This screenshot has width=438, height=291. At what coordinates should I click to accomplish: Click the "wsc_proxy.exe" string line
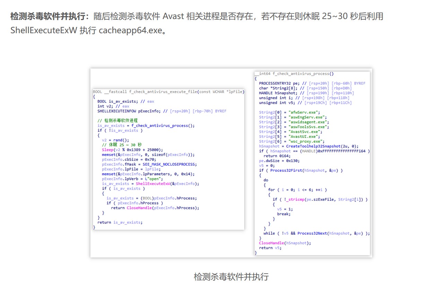(x=292, y=142)
